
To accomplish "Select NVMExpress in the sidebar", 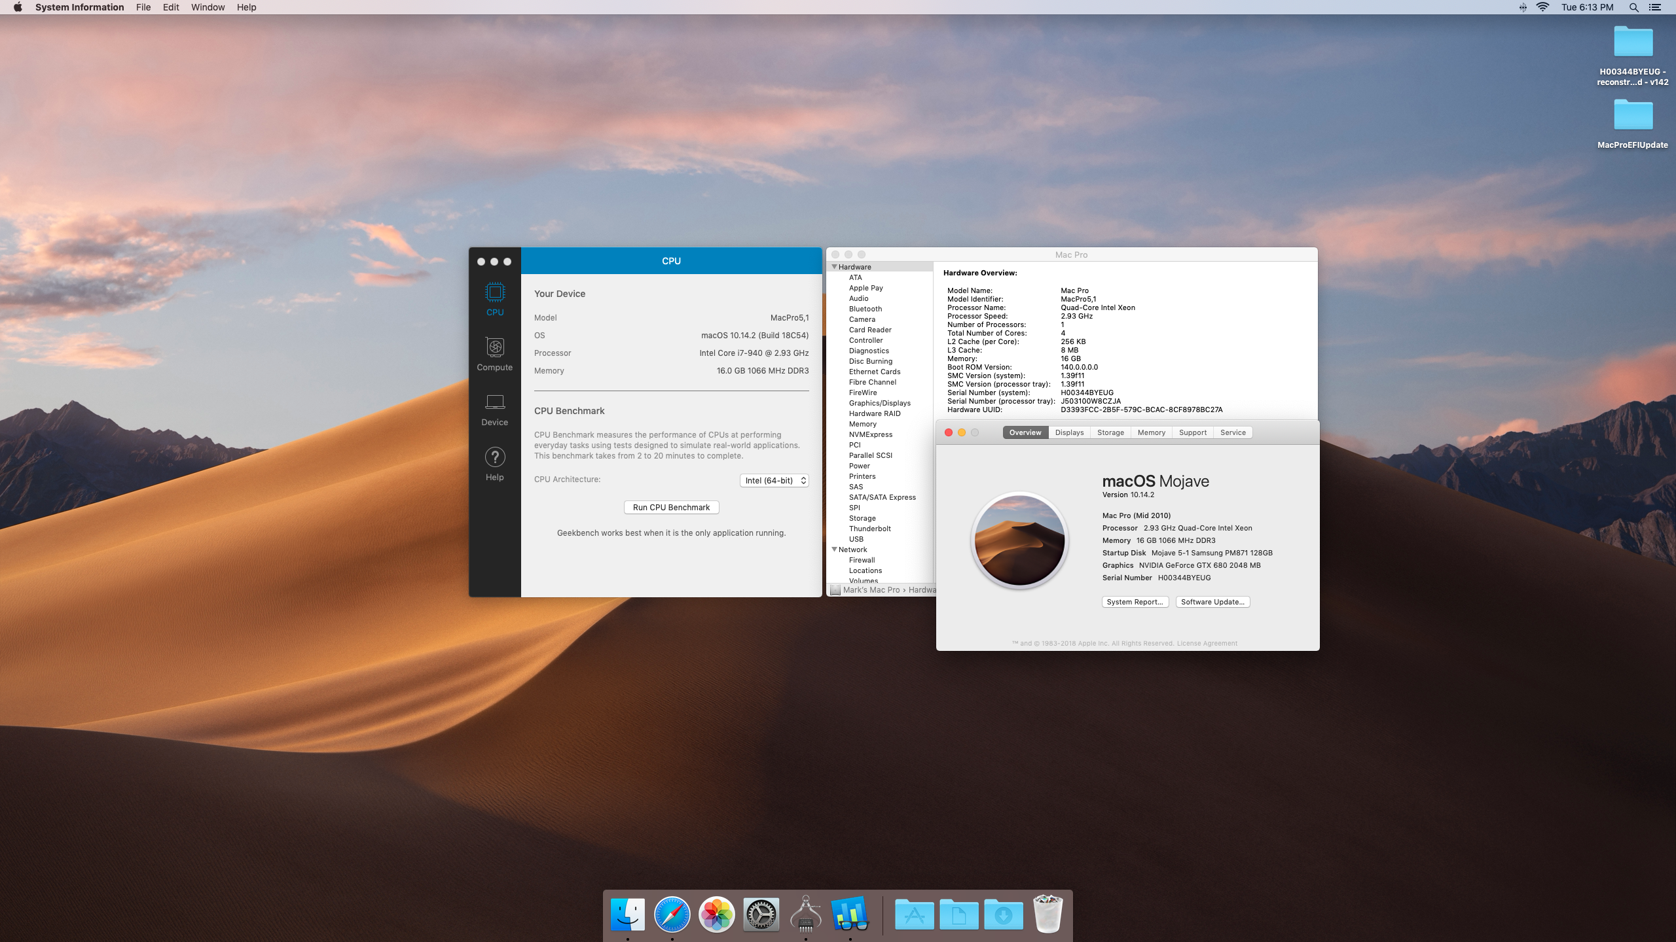I will point(870,434).
